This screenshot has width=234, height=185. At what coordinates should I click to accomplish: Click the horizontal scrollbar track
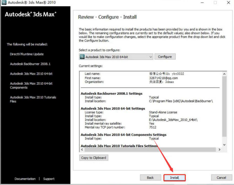[x=150, y=150]
